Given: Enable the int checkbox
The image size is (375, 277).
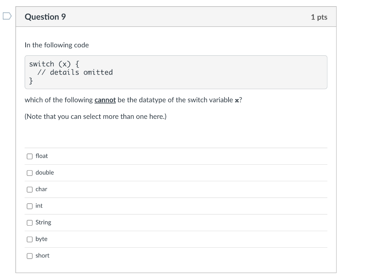Looking at the screenshot, I should (x=30, y=206).
